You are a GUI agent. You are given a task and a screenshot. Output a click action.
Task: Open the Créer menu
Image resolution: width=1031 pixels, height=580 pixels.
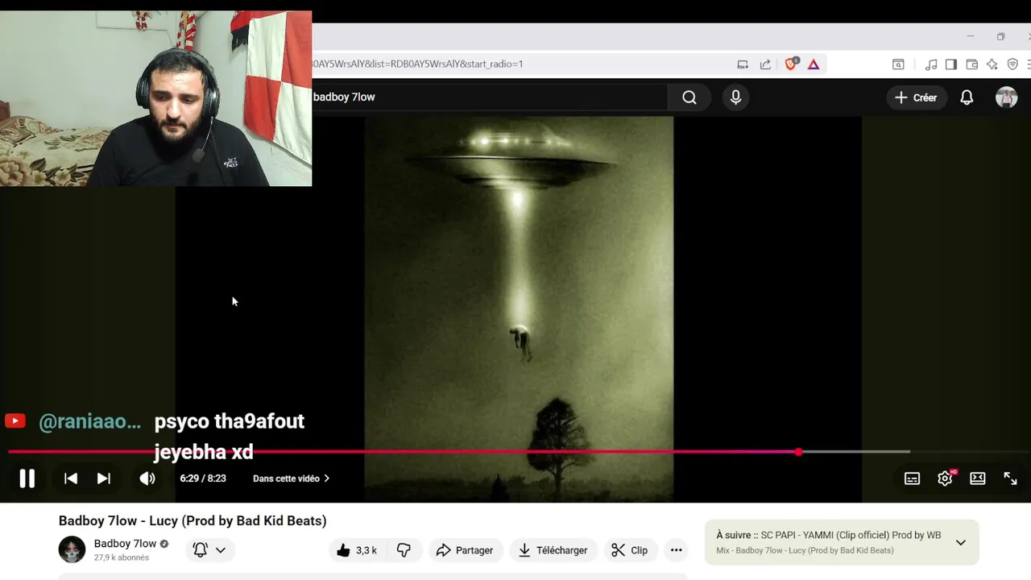pos(916,97)
